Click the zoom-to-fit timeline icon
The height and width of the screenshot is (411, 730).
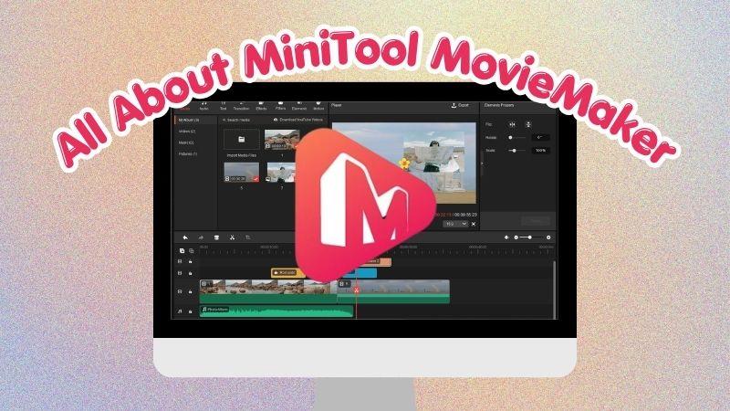(x=506, y=237)
